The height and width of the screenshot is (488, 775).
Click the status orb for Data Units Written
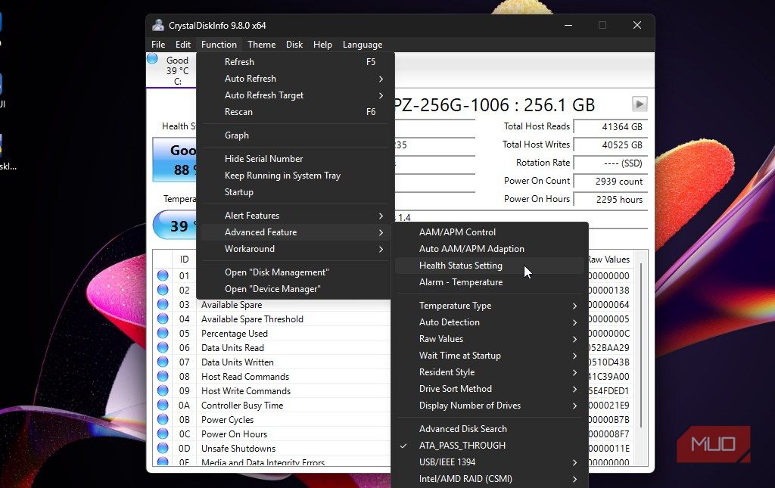(163, 362)
